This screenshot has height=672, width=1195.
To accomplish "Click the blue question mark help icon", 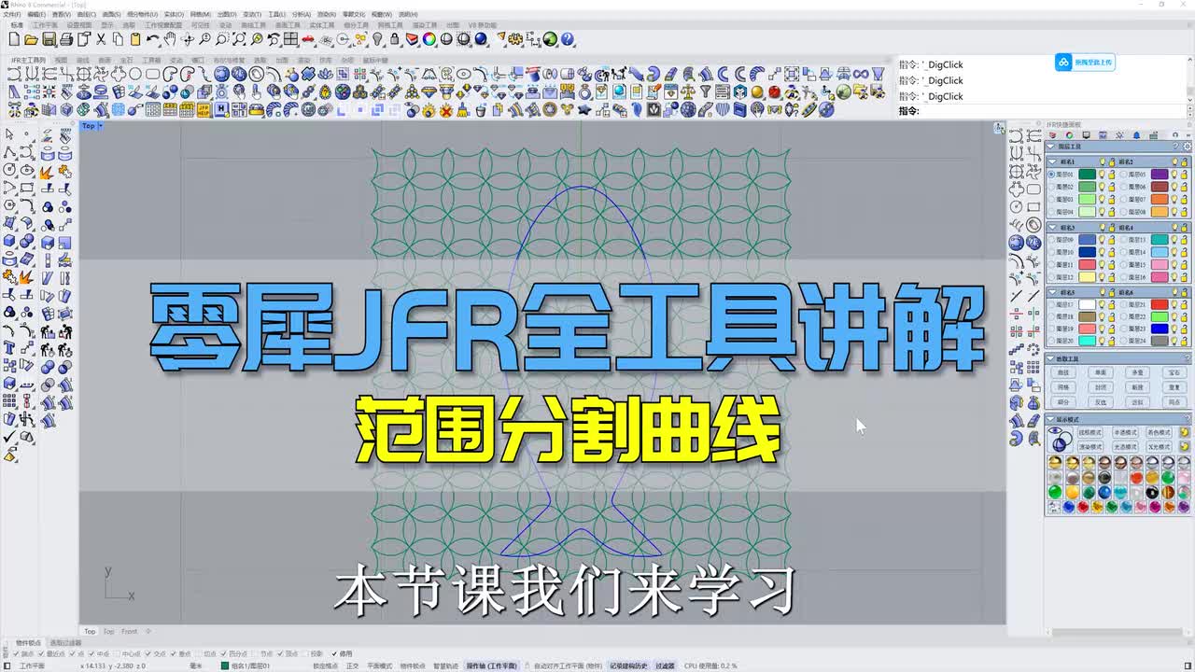I will pyautogui.click(x=568, y=39).
